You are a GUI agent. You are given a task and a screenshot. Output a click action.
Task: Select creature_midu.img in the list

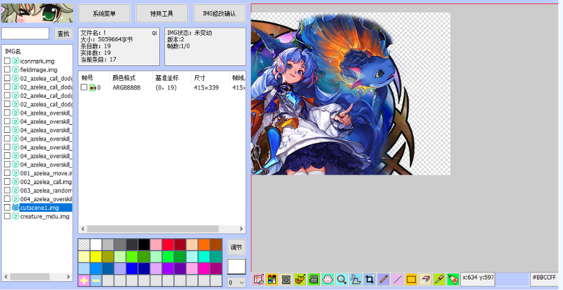(45, 216)
